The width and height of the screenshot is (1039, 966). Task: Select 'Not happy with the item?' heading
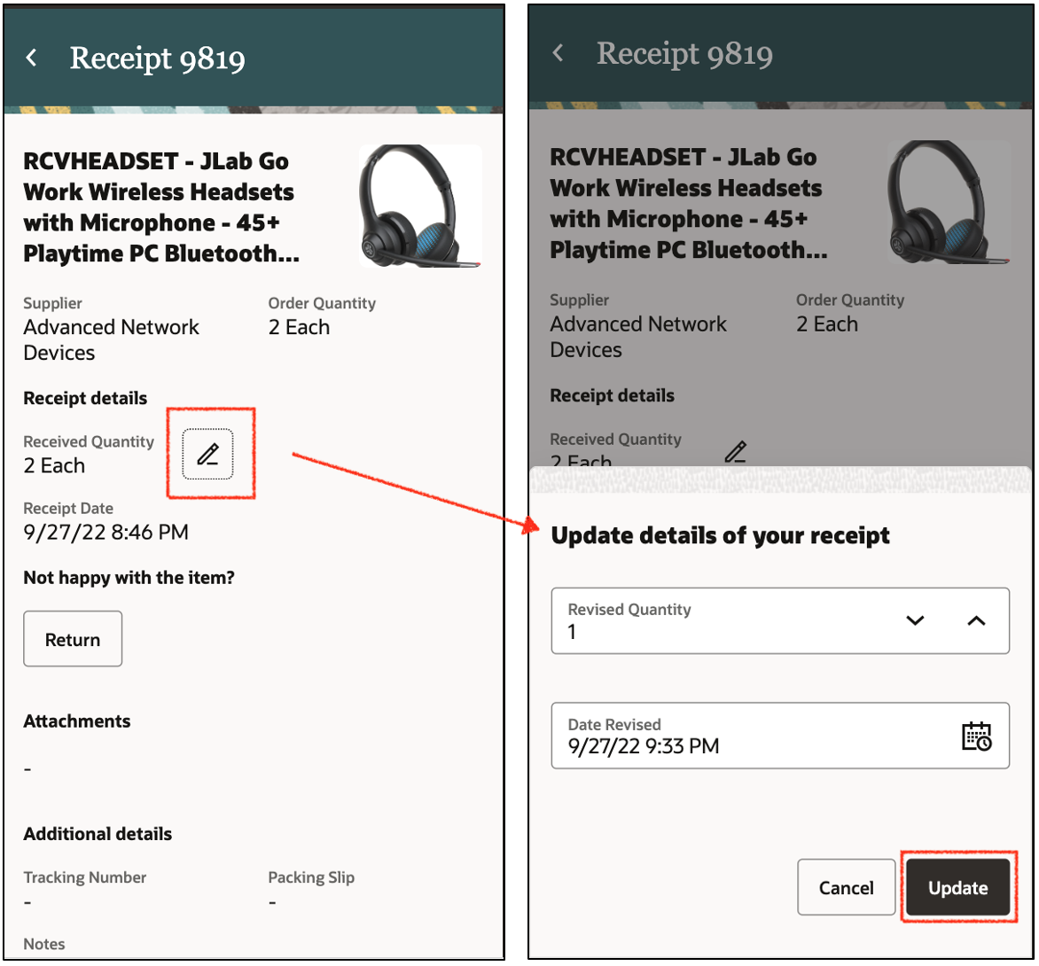click(x=129, y=578)
